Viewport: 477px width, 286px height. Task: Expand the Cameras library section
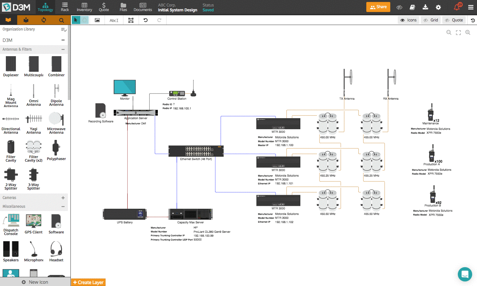(x=63, y=198)
